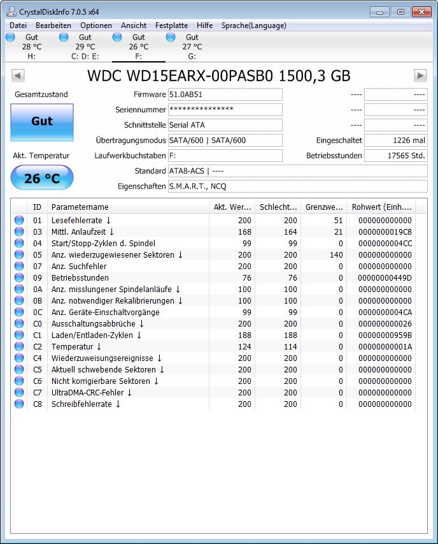Click the drive title WDC WD15EARX-00PASB0
The image size is (438, 544).
(219, 76)
